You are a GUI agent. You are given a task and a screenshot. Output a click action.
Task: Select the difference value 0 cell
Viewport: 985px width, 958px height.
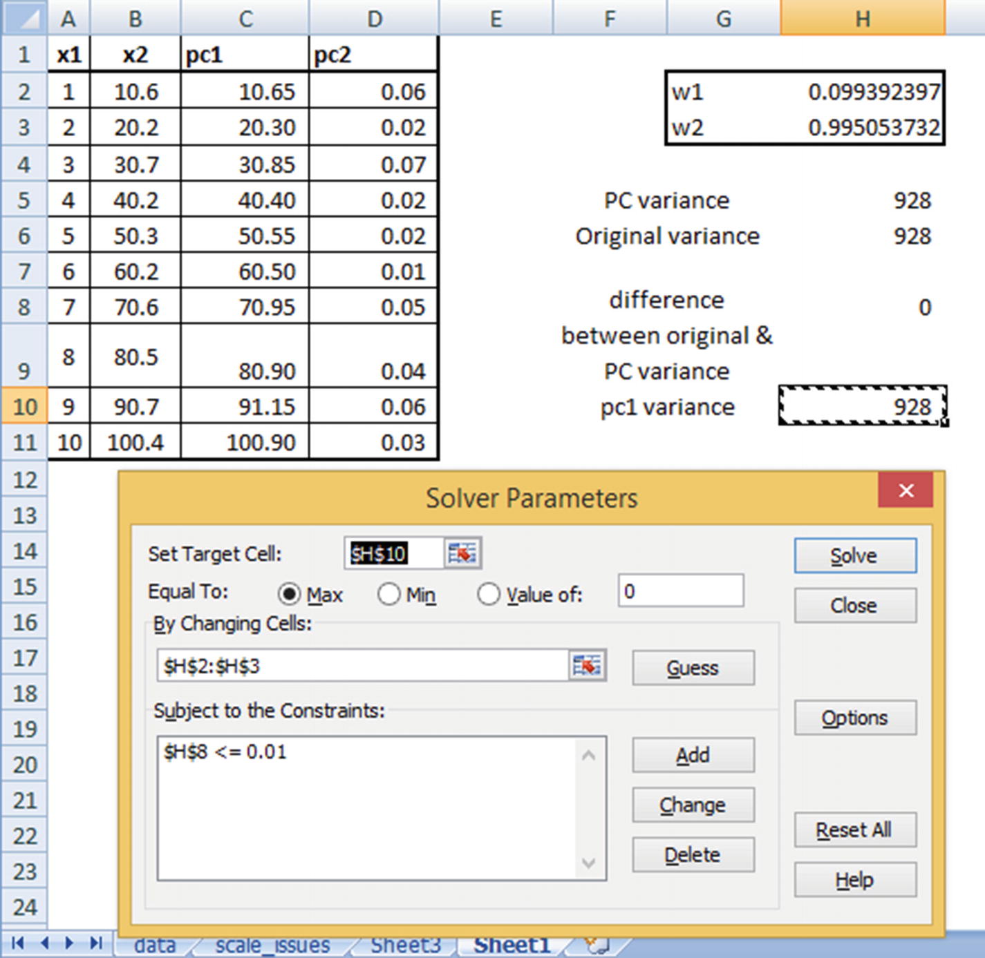(x=862, y=307)
